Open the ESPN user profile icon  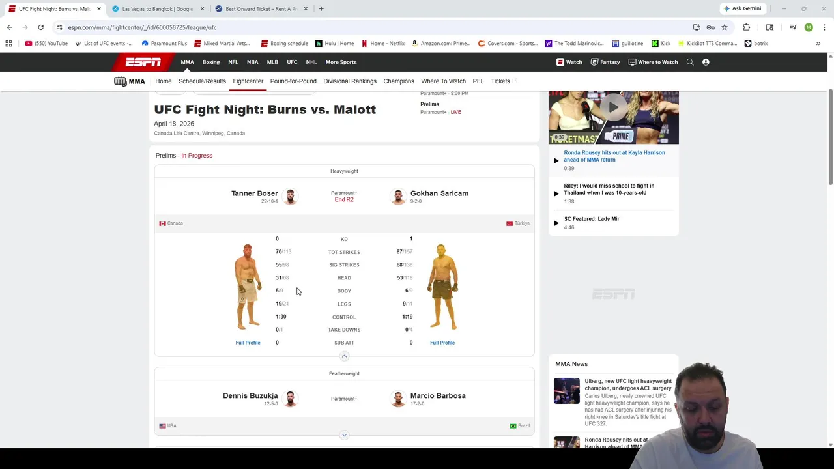[x=706, y=62]
